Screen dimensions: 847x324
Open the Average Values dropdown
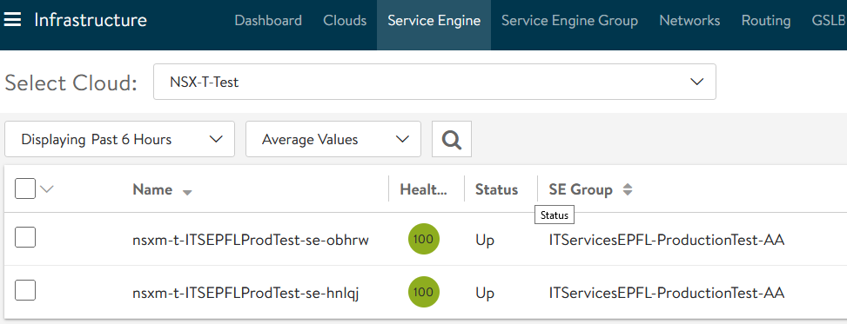click(x=333, y=139)
